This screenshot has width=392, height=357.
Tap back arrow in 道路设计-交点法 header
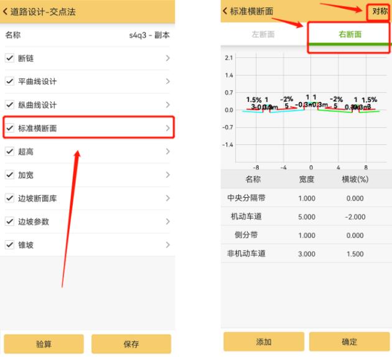point(7,12)
